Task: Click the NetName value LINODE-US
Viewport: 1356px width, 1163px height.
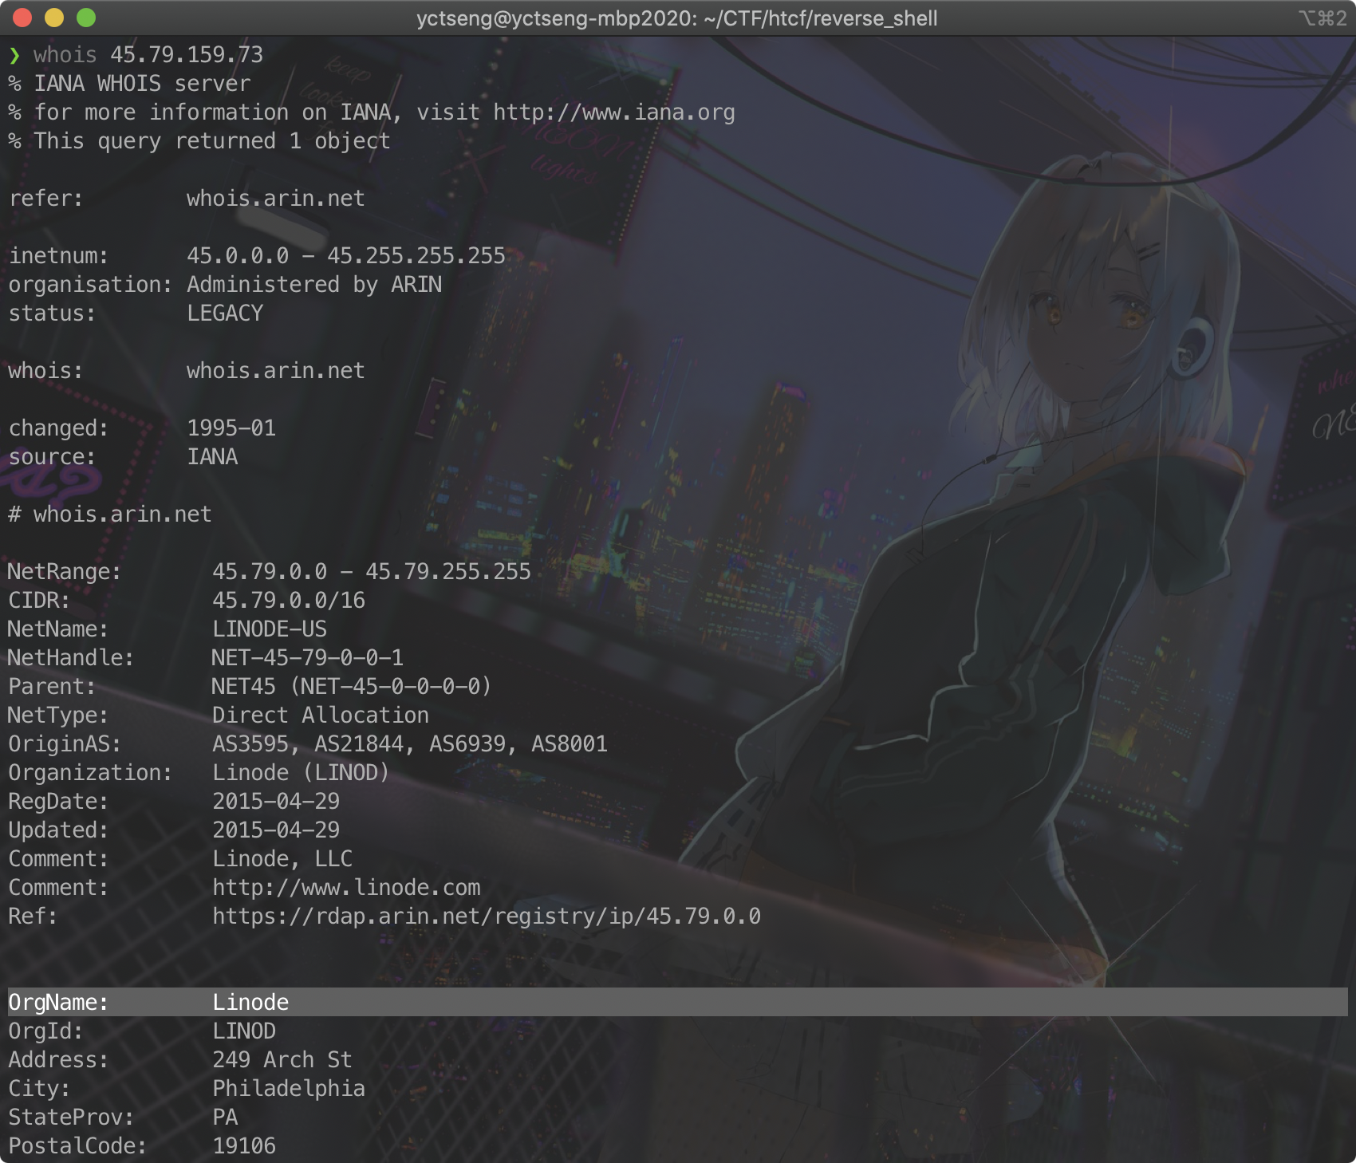Action: point(270,629)
